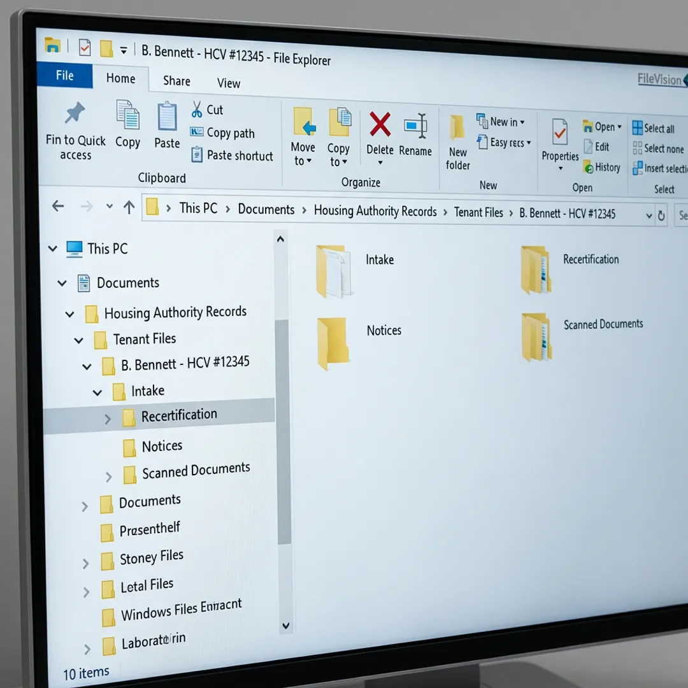Open the quick access toolbar customize dropdown
The image size is (688, 688).
point(124,50)
